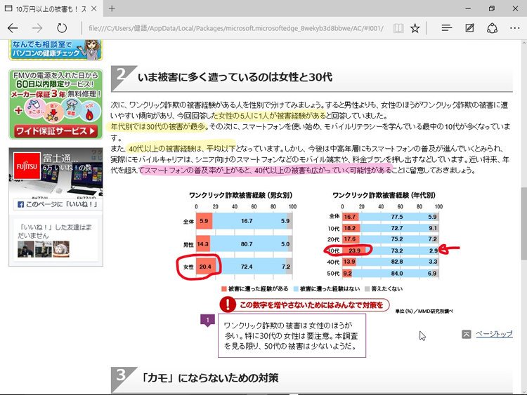The width and height of the screenshot is (527, 395).
Task: Open the More actions ellipsis menu
Action: coord(514,28)
